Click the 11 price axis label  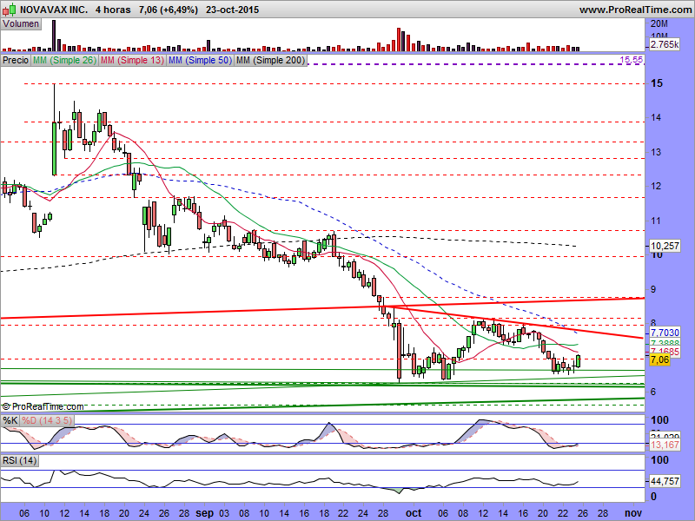(656, 221)
